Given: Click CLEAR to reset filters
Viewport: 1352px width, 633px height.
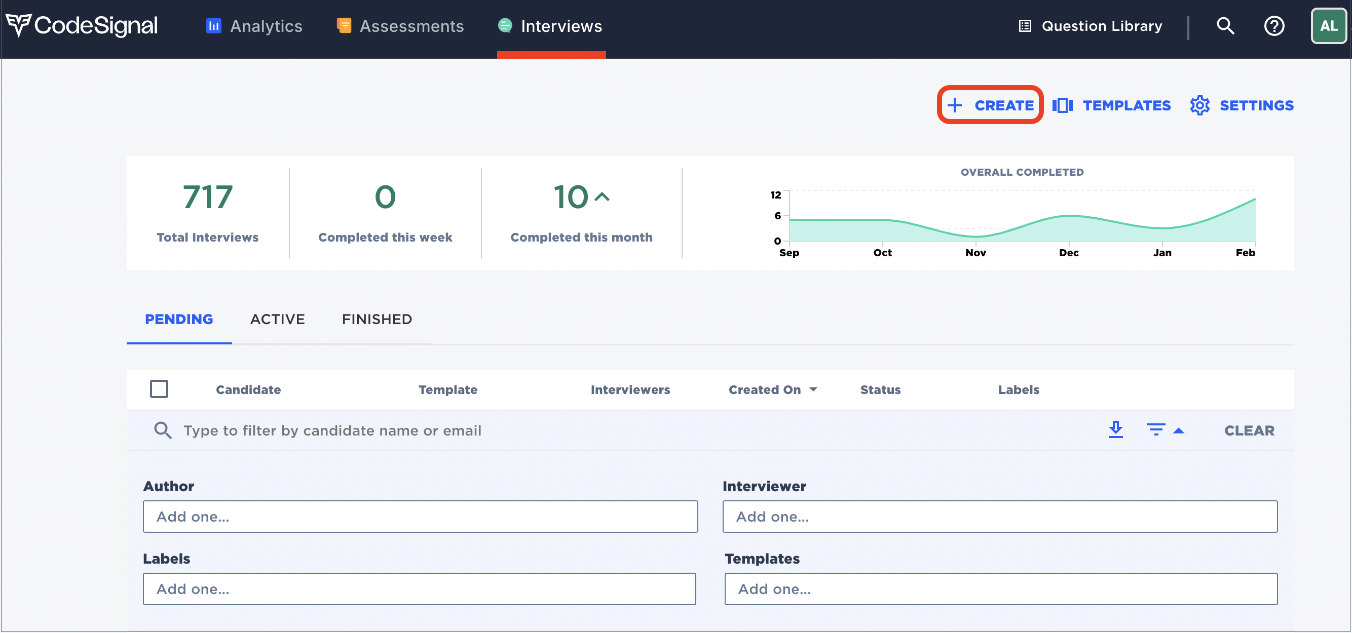Looking at the screenshot, I should [1249, 430].
